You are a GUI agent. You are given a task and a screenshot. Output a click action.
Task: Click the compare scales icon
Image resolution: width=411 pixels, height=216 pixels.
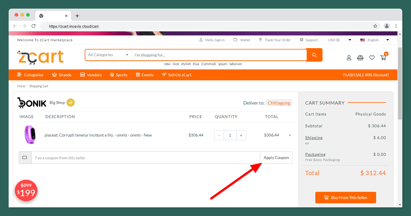360,58
